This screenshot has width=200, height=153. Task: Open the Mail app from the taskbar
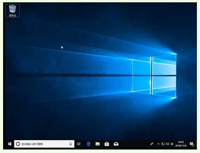tap(116, 144)
